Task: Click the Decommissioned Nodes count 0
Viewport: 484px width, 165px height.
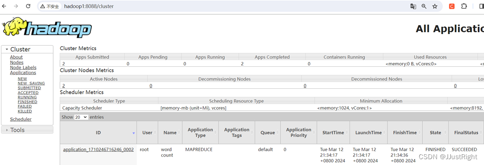Action: 305,86
